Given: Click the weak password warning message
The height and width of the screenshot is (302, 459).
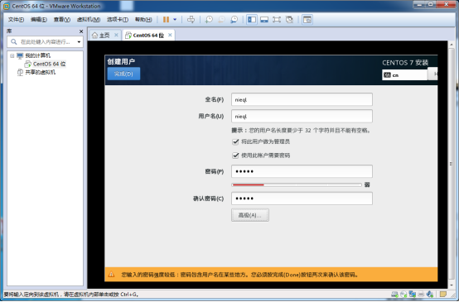Looking at the screenshot, I should point(239,275).
